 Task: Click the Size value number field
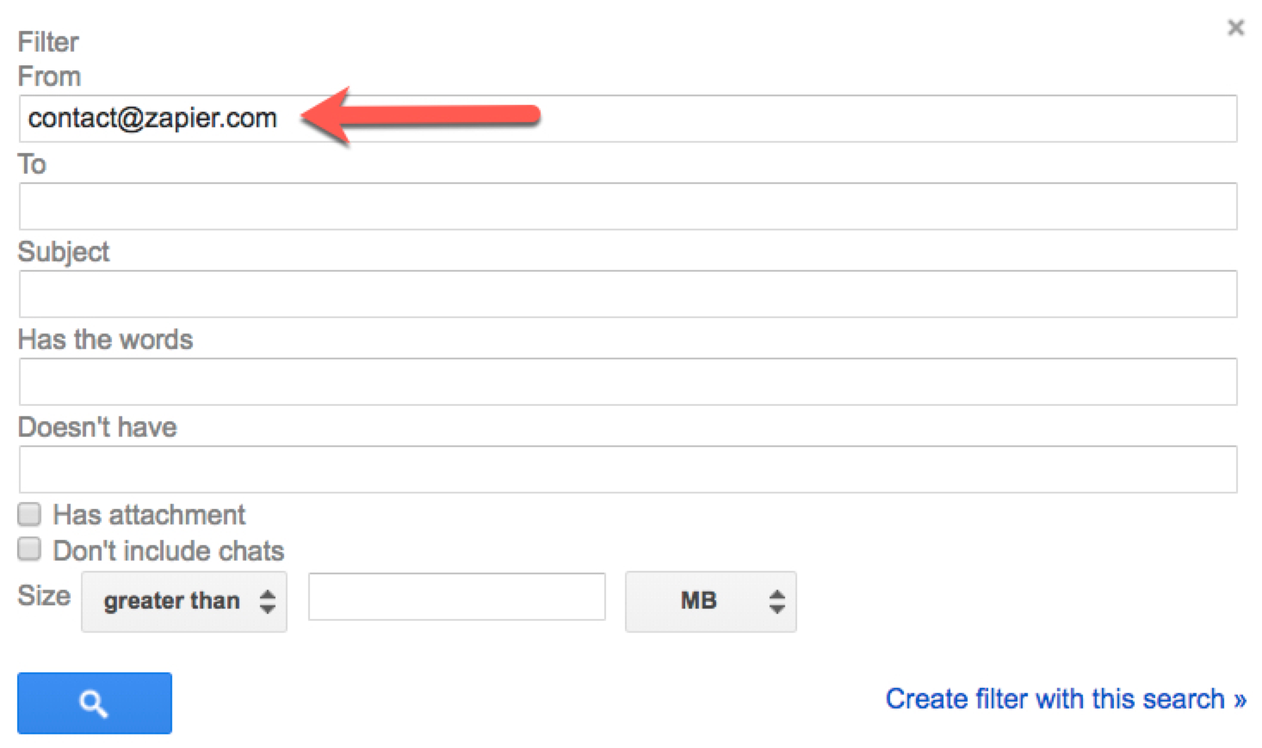[x=456, y=597]
